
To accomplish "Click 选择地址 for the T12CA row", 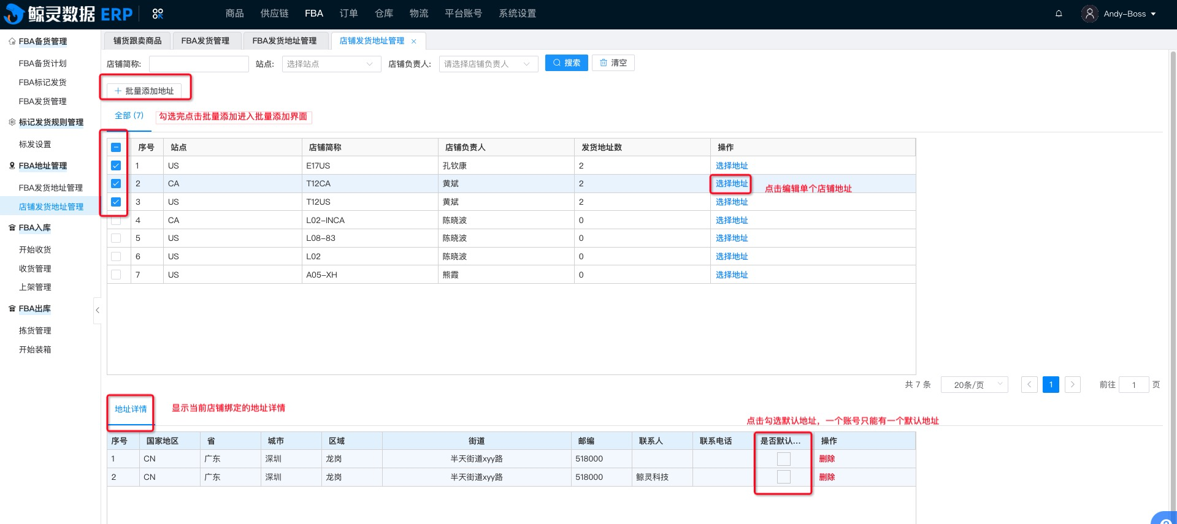I will point(732,183).
